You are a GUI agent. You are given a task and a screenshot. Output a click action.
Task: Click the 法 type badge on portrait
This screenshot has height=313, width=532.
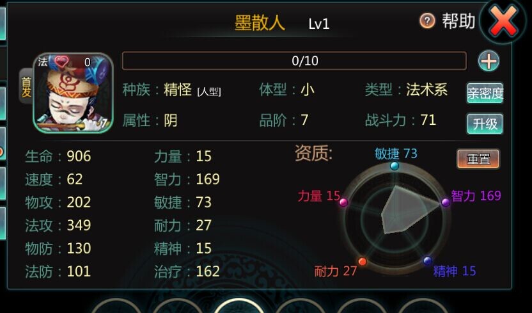pyautogui.click(x=43, y=62)
